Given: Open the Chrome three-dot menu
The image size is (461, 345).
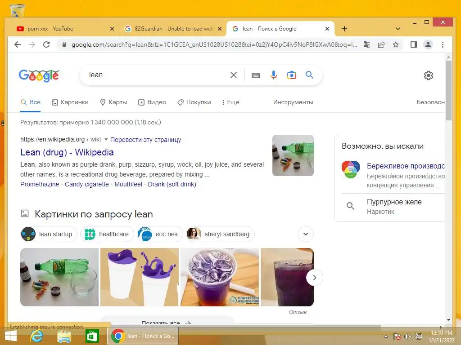Looking at the screenshot, I should tap(443, 44).
